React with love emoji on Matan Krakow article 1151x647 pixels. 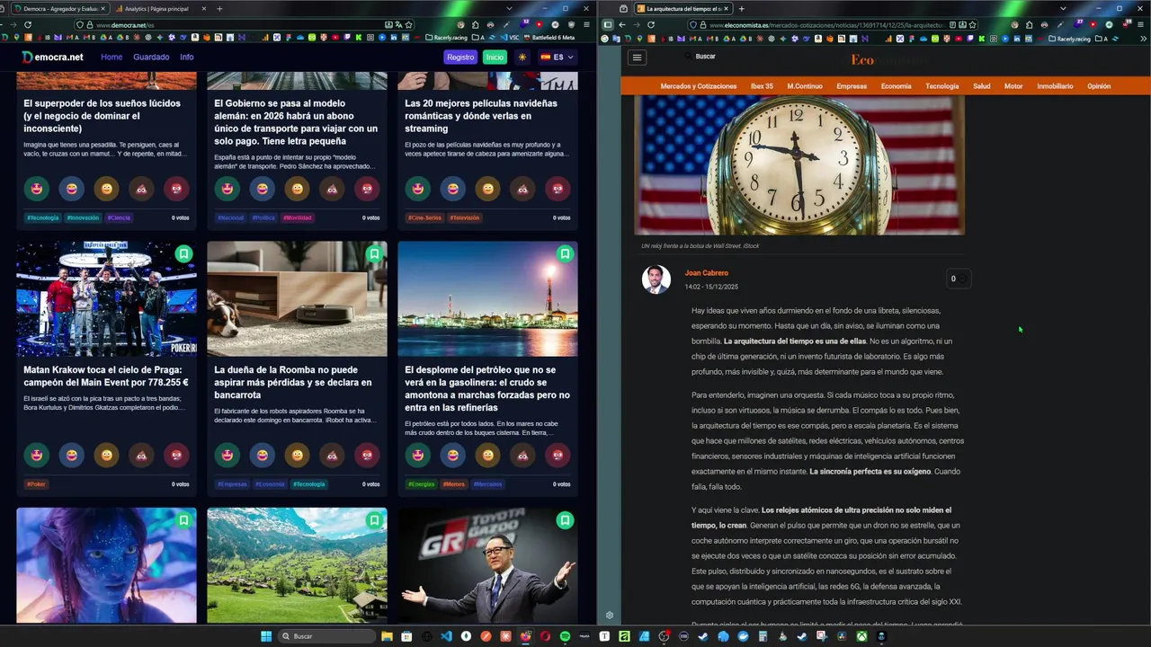(37, 456)
